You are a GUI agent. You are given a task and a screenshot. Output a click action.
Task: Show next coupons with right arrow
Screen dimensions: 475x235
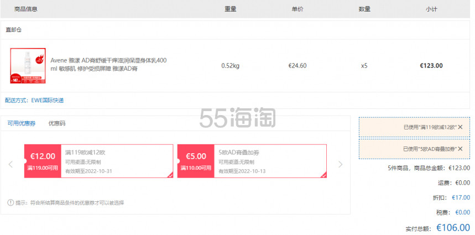pyautogui.click(x=341, y=164)
